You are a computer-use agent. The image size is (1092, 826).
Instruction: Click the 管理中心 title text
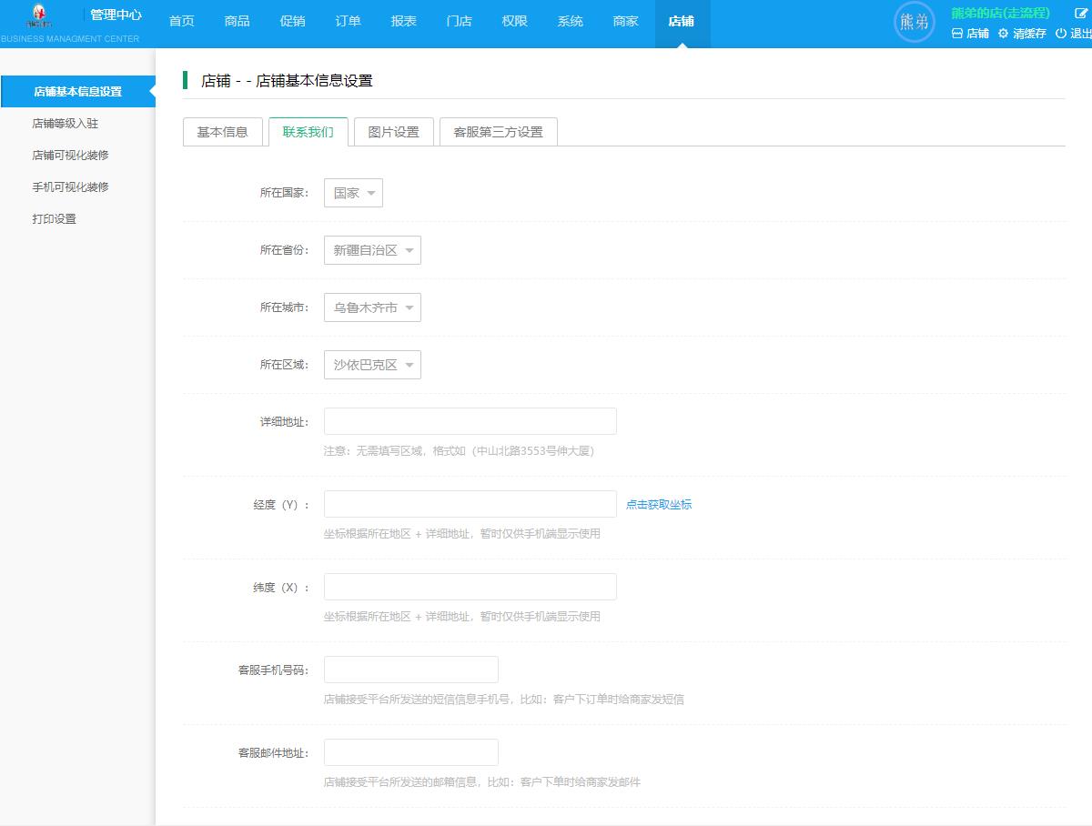tap(116, 15)
